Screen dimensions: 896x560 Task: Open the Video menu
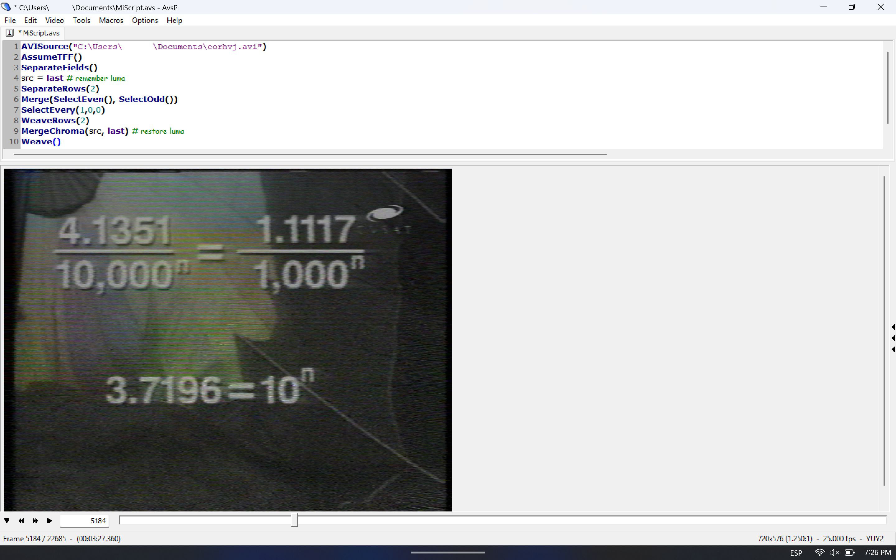[x=54, y=20]
